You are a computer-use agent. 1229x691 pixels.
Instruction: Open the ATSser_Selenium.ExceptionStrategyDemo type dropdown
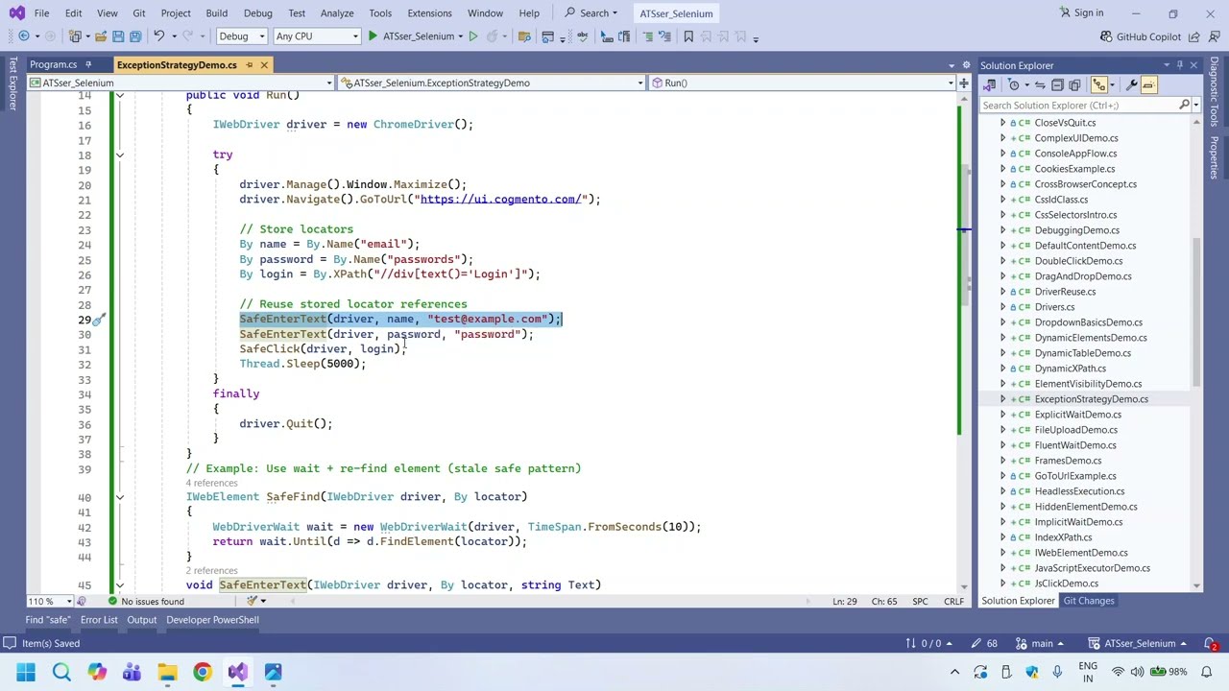(491, 83)
